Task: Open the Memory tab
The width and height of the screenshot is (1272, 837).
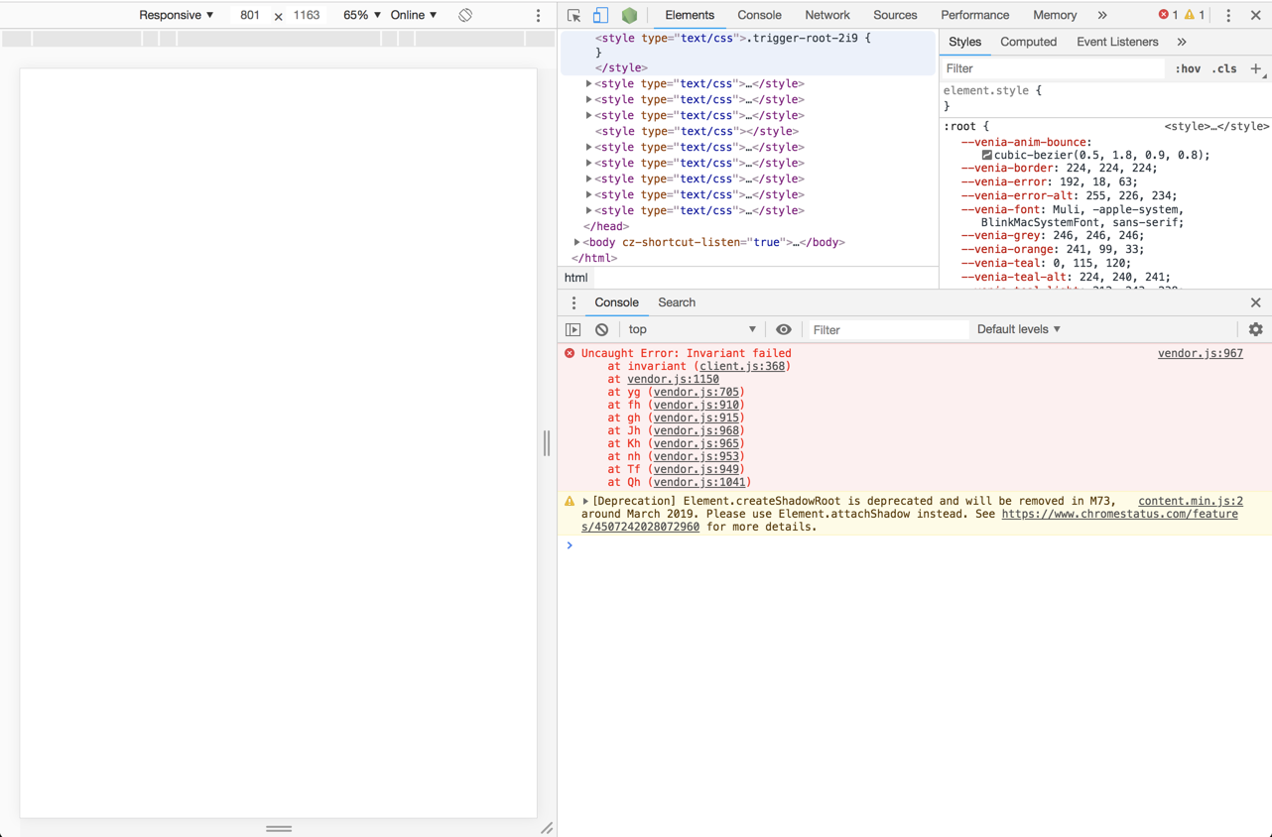Action: [1055, 15]
